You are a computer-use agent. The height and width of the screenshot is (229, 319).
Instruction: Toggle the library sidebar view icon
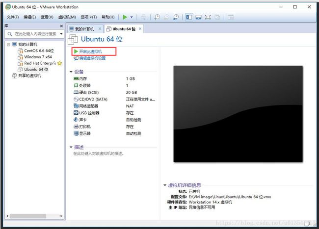point(189,17)
